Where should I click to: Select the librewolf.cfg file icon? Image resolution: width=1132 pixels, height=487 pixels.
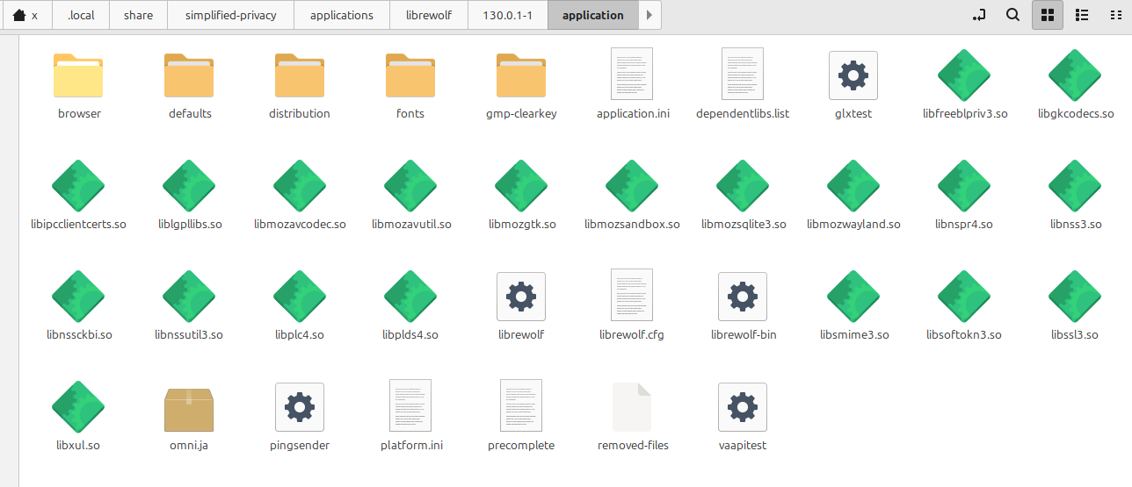(x=632, y=295)
